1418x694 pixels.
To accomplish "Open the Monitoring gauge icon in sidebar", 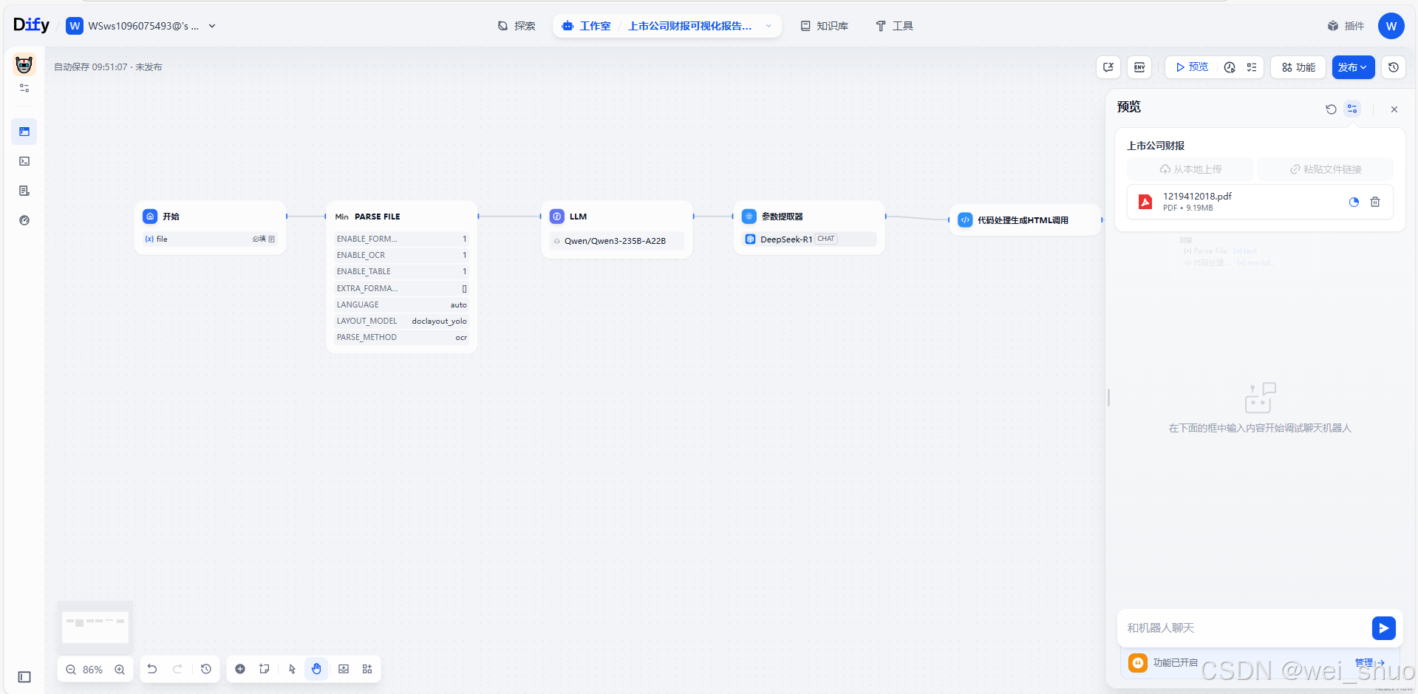I will point(24,220).
